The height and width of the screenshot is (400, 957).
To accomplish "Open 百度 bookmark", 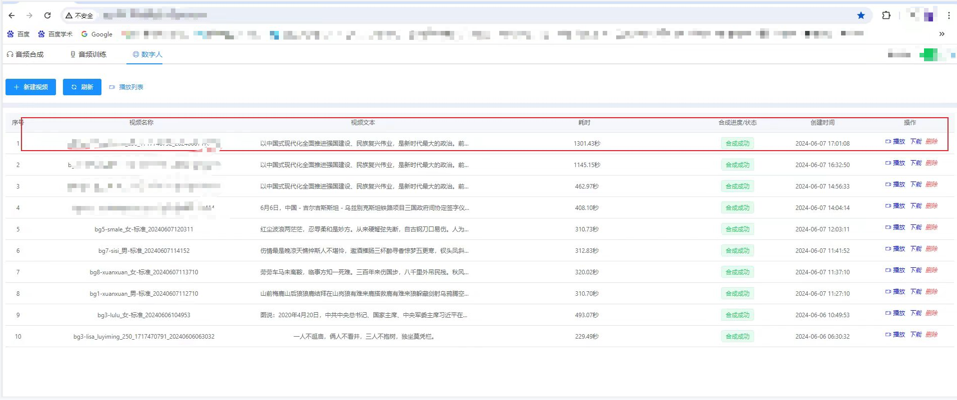I will click(18, 34).
